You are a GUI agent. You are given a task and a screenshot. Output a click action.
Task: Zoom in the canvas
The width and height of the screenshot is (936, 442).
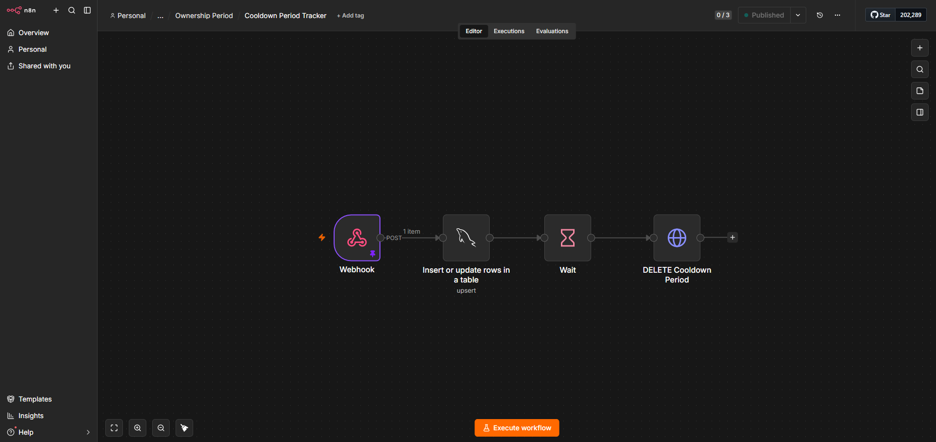(138, 428)
